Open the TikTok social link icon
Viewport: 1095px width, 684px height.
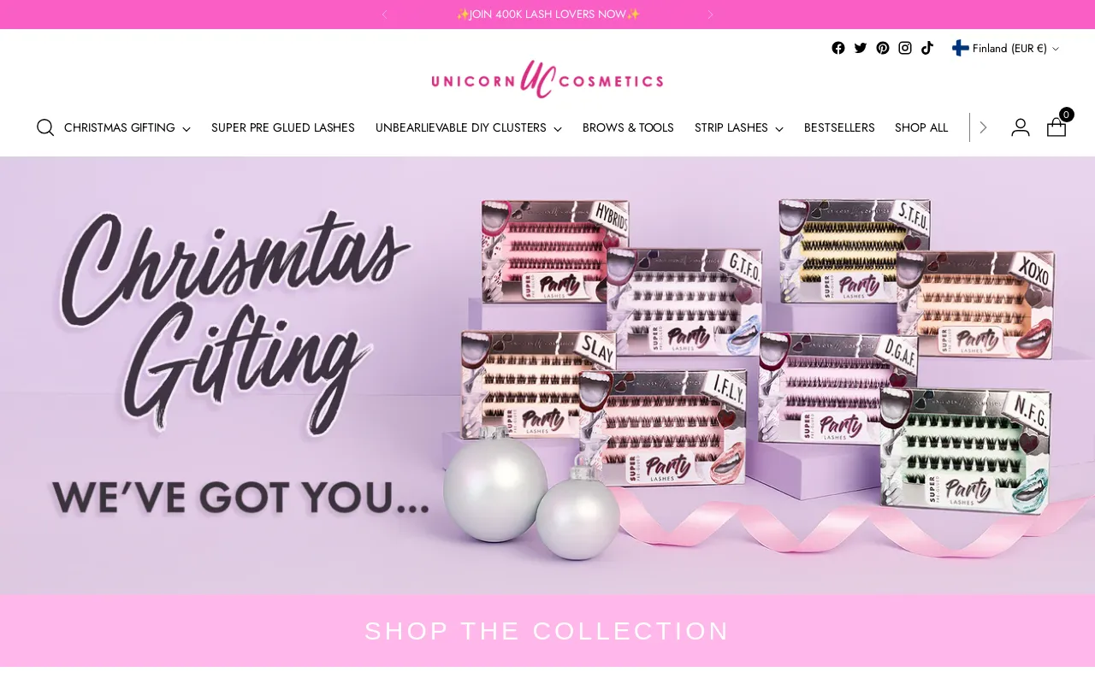[927, 48]
